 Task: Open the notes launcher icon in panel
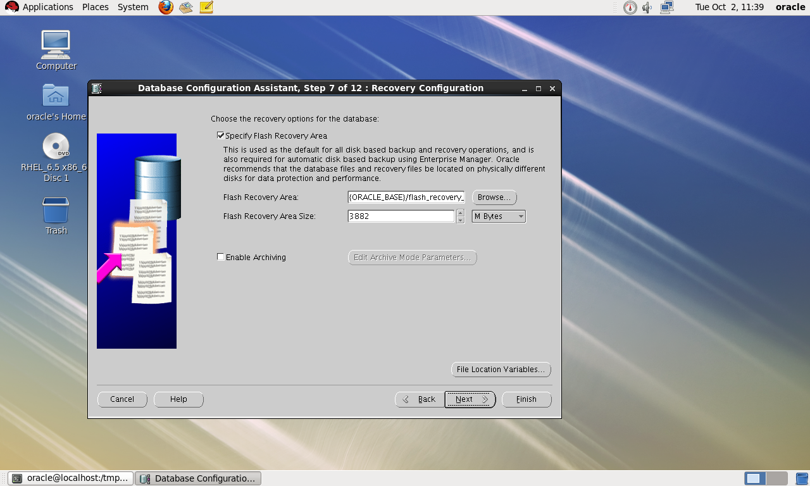206,8
